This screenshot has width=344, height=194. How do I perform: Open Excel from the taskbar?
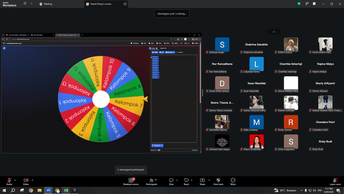[66, 190]
